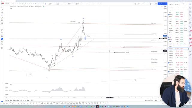Toggle flag on IMOEX row
This screenshot has height=108, width=192.
point(168,39)
